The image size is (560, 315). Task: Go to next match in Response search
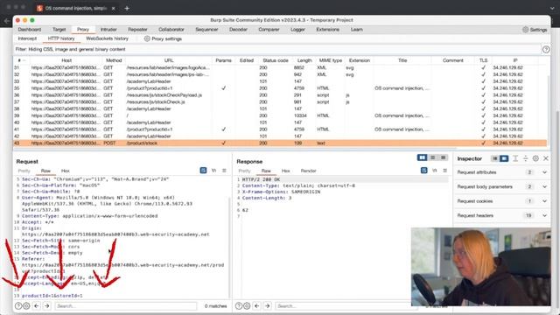point(267,306)
